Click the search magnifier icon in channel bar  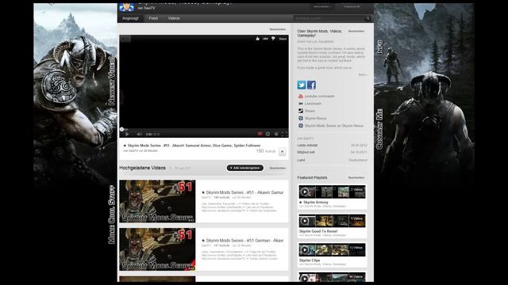tap(368, 18)
